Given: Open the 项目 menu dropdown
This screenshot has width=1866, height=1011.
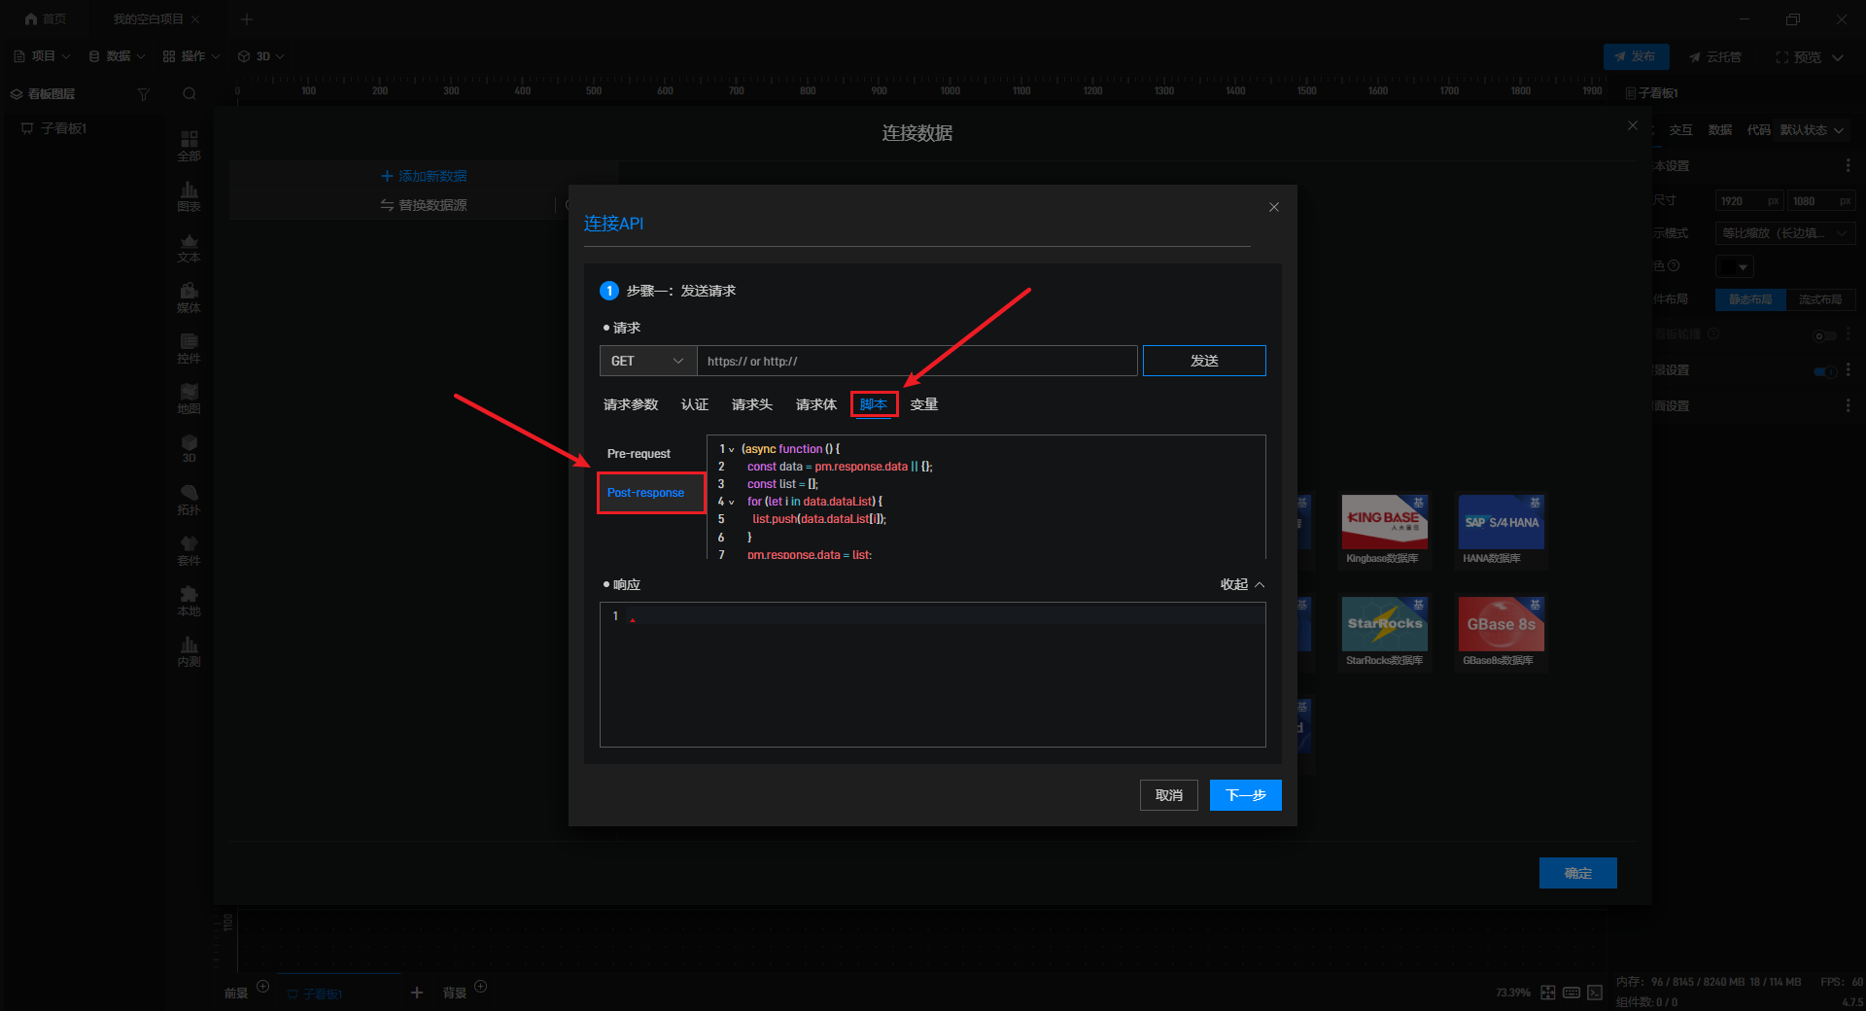Looking at the screenshot, I should [43, 56].
